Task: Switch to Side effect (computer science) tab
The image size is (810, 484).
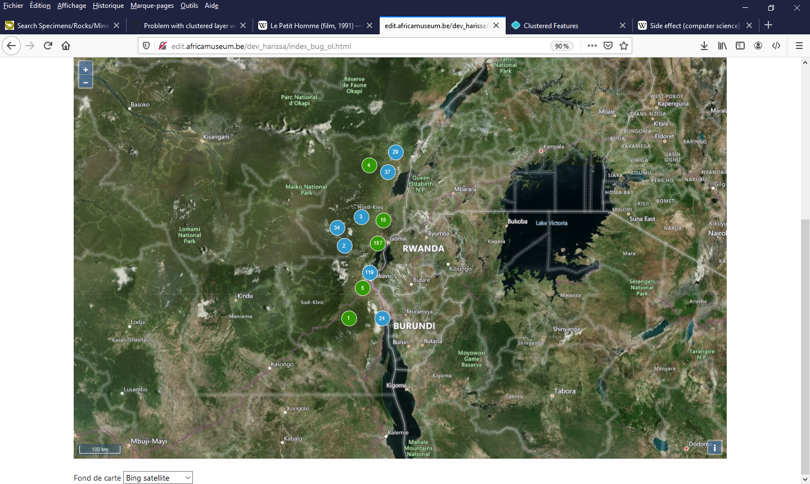Action: [x=695, y=25]
